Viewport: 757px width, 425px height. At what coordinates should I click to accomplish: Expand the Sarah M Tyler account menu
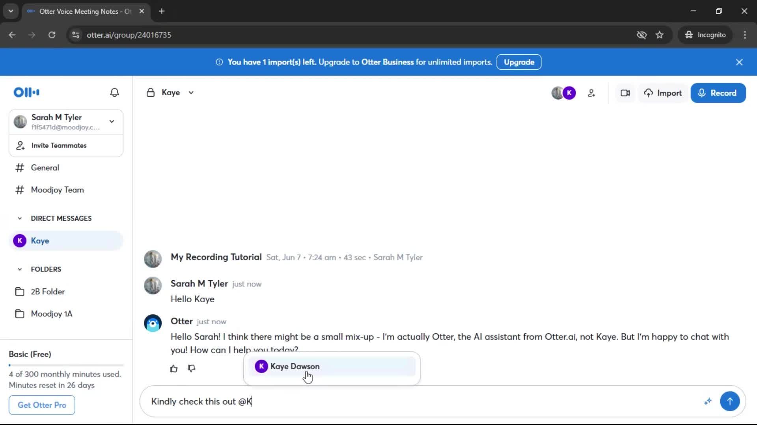tap(112, 122)
